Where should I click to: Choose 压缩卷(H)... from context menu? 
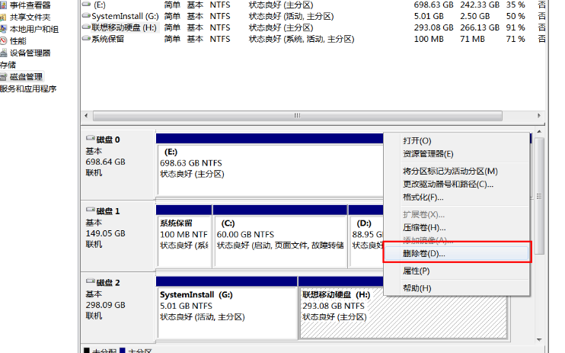click(457, 227)
